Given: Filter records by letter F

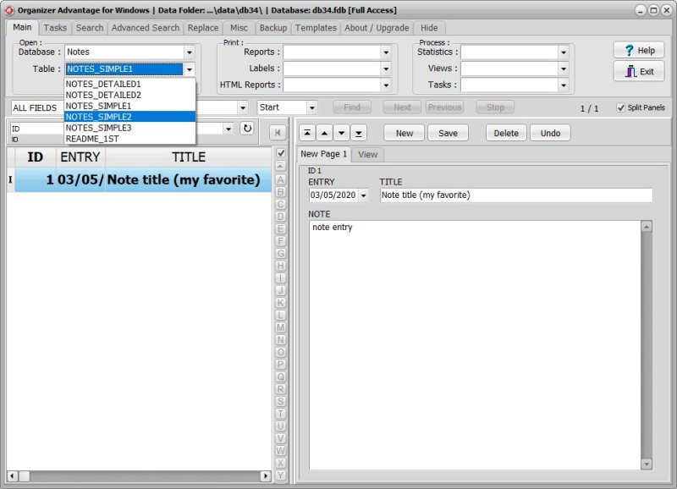Looking at the screenshot, I should pos(281,241).
